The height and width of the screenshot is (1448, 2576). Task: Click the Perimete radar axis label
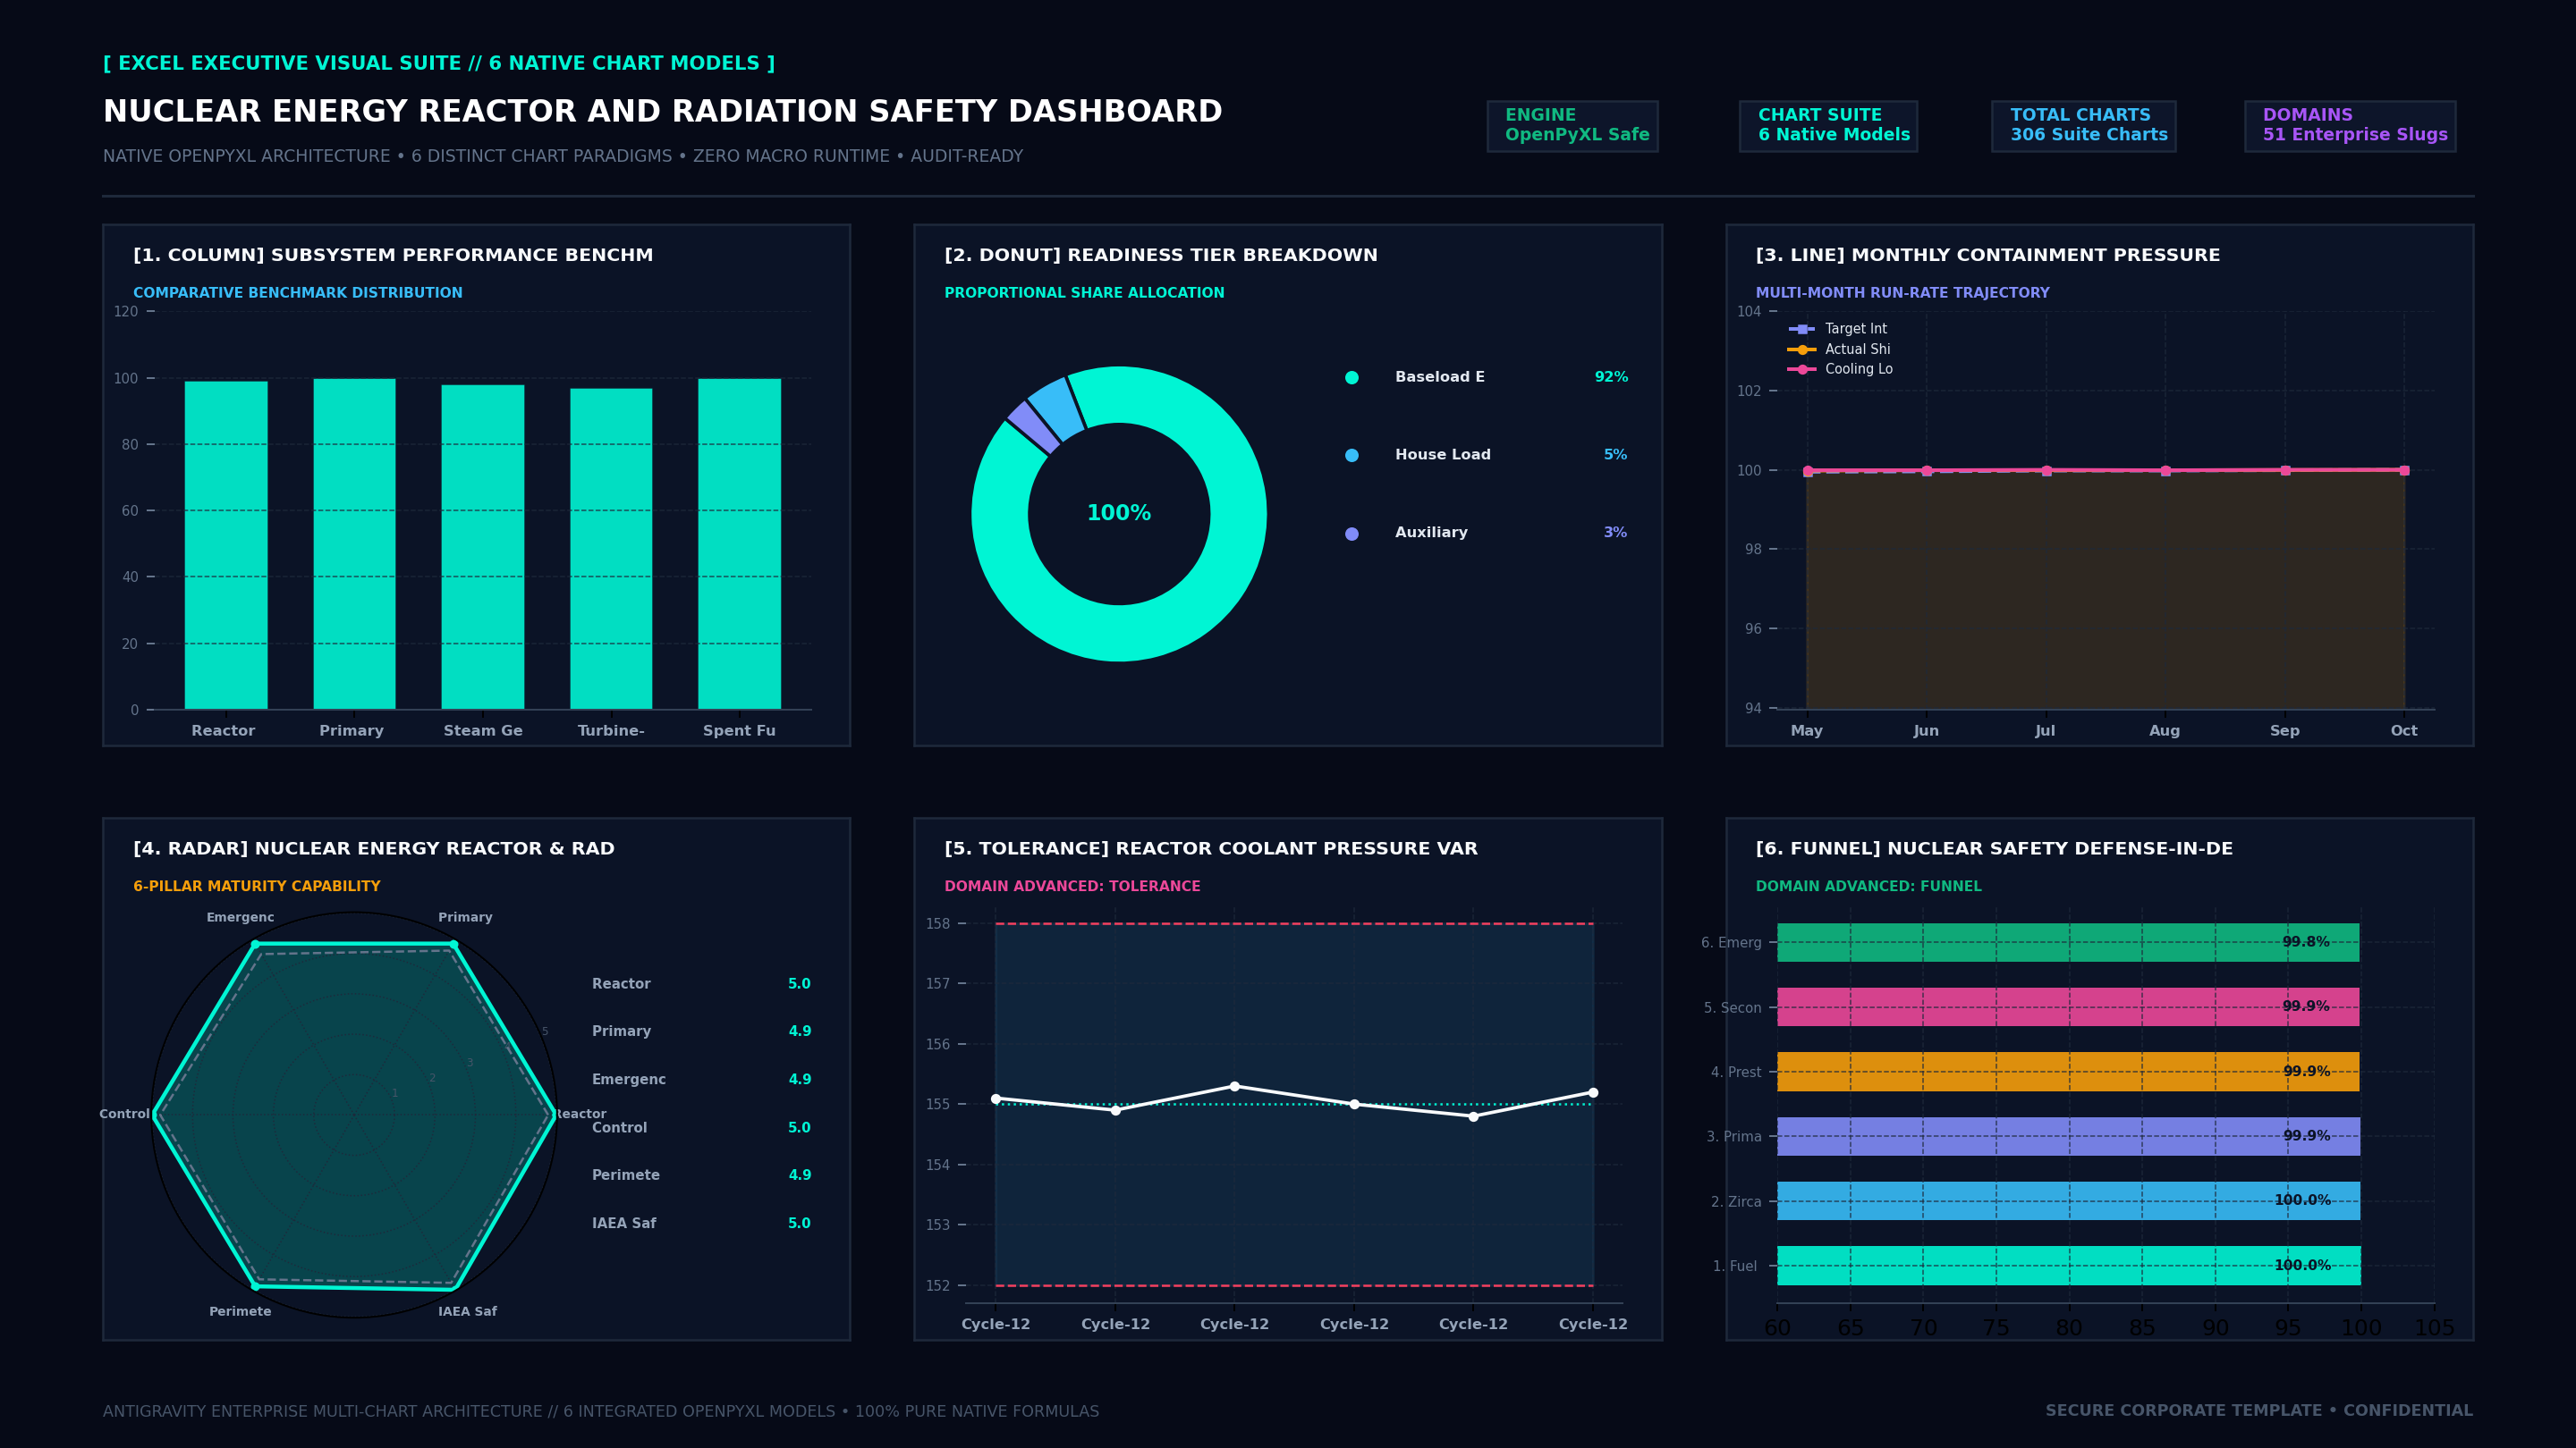tap(240, 1311)
